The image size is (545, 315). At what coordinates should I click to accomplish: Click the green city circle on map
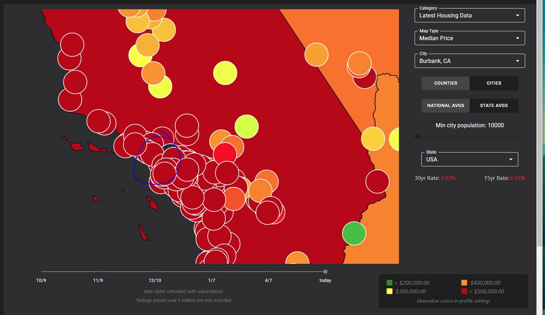[x=354, y=234]
